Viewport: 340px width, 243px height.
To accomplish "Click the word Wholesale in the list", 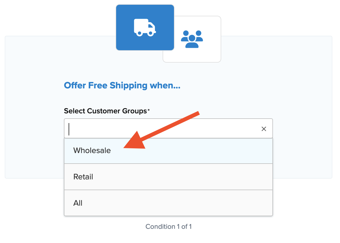I will coord(92,151).
